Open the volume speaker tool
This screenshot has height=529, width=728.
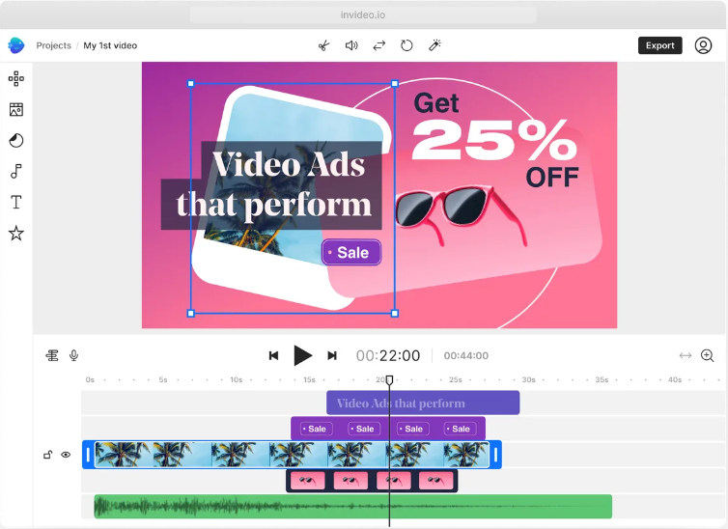pos(351,45)
